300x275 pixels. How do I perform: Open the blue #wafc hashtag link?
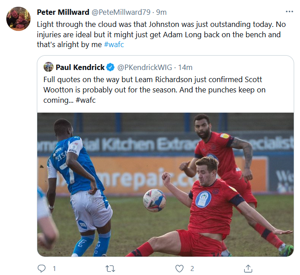pos(114,44)
